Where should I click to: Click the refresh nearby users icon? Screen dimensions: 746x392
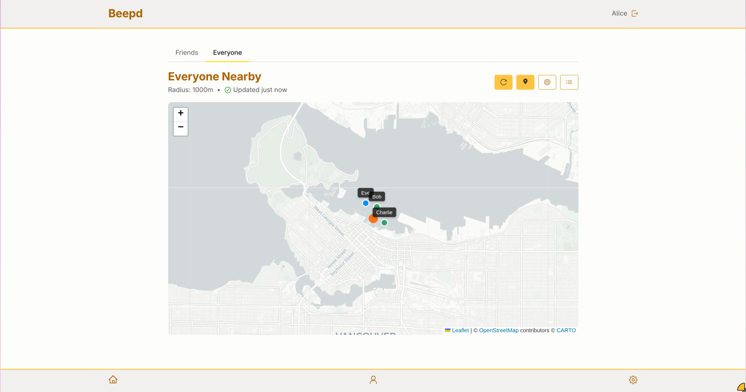click(503, 82)
